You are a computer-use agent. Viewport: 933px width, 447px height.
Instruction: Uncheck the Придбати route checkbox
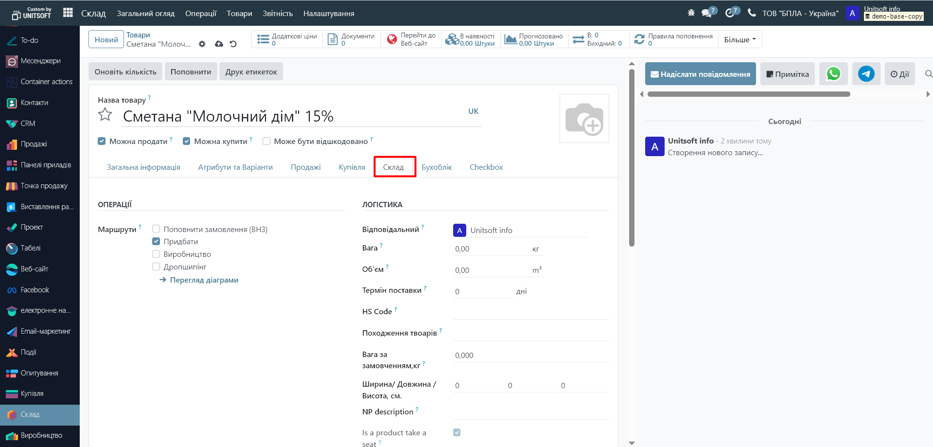pyautogui.click(x=156, y=241)
